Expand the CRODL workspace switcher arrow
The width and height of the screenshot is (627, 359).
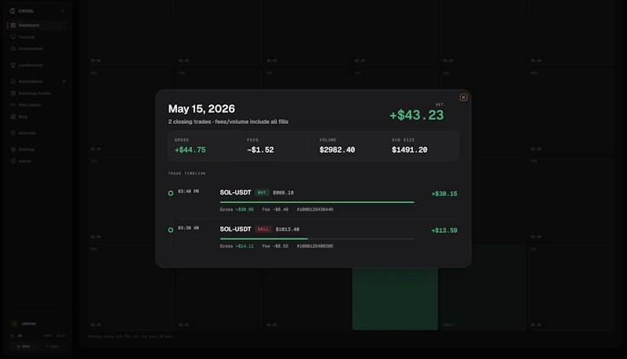[63, 11]
